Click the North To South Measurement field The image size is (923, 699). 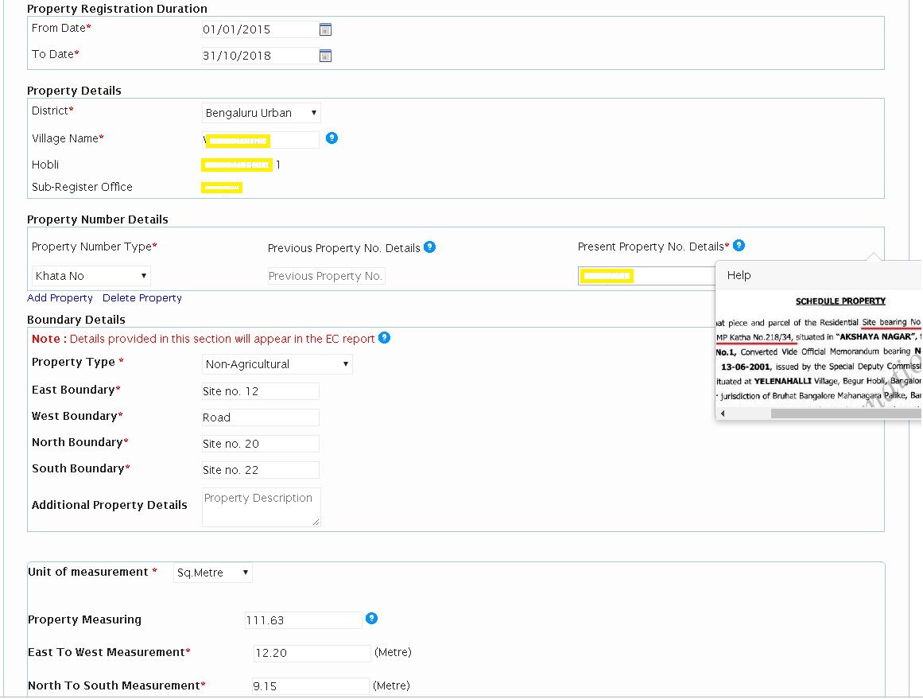[310, 685]
